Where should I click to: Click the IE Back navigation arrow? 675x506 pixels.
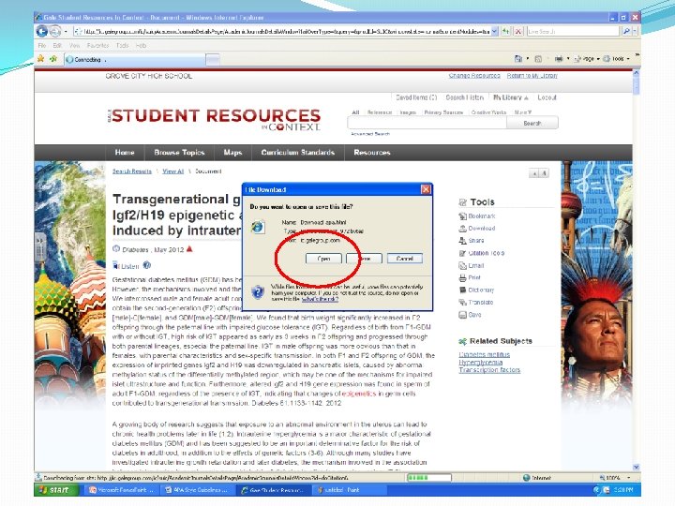(42, 31)
